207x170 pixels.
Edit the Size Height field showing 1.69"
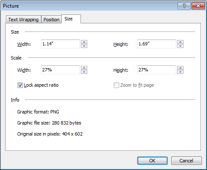157,44
